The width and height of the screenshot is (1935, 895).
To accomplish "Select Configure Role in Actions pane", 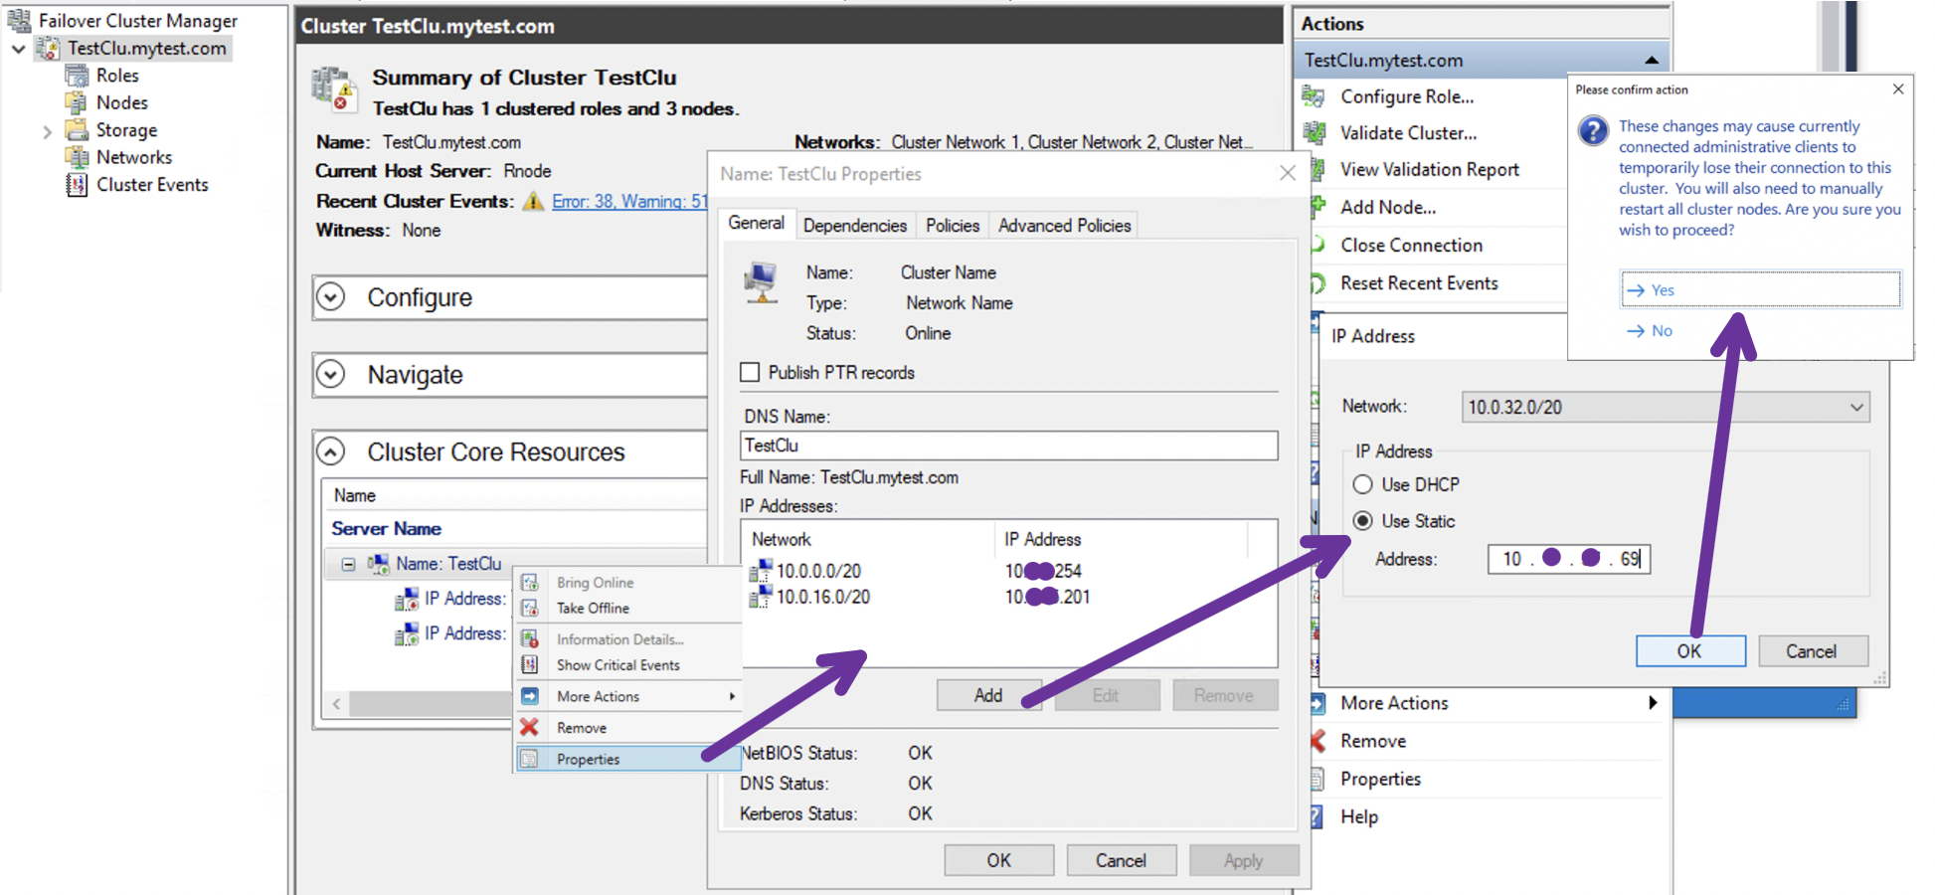I will [1408, 96].
